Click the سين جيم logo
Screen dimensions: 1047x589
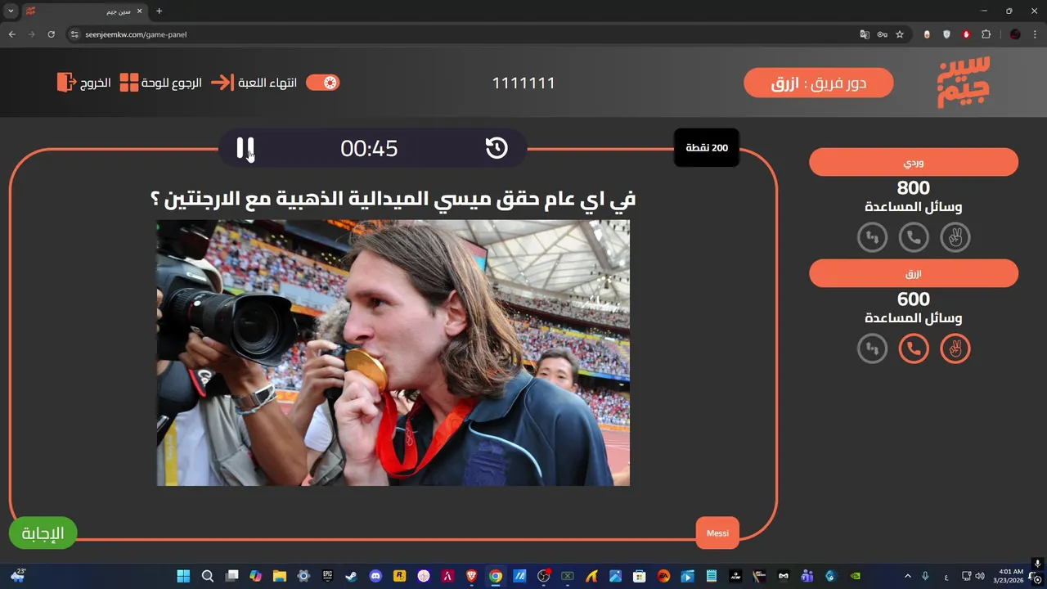(x=964, y=82)
